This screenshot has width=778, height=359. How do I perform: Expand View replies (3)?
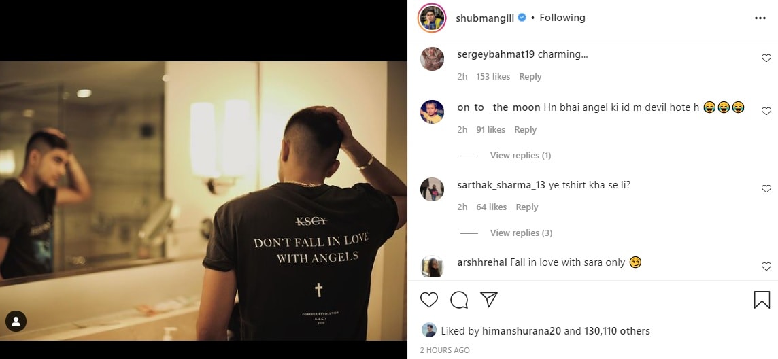pyautogui.click(x=521, y=233)
